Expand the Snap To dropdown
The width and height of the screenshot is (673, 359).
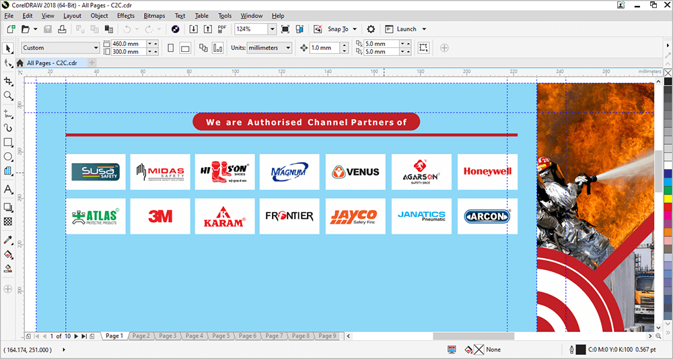click(355, 29)
